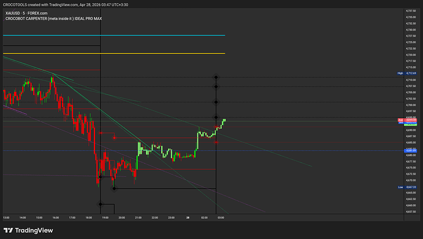This screenshot has height=239, width=423.
Task: Select the blue dotted horizontal price line
Action: (x=203, y=151)
